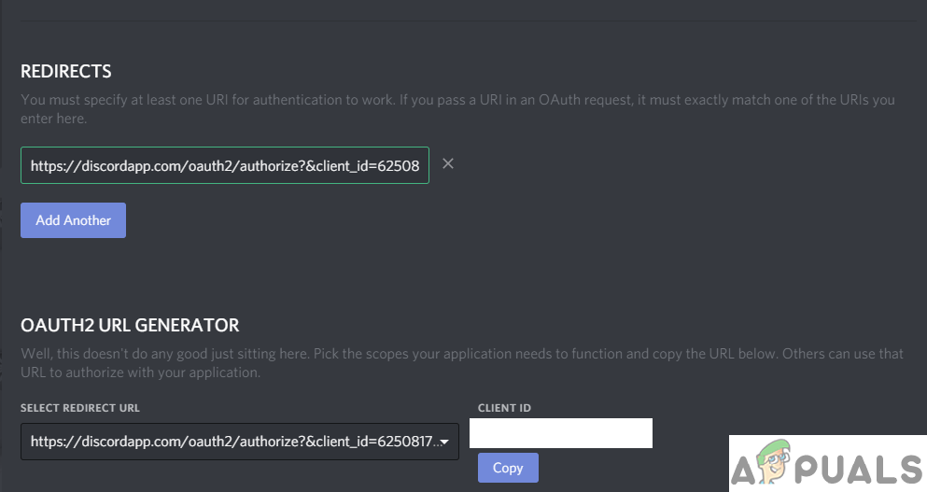Focus the redirect URI text field

pos(224,165)
